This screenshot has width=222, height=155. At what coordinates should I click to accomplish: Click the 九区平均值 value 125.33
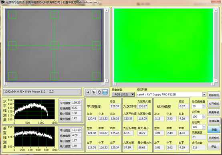(128, 118)
